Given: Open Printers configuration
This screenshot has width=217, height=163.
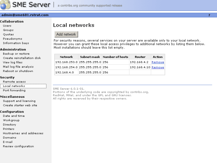Looking at the screenshot, I should pos(8,129).
